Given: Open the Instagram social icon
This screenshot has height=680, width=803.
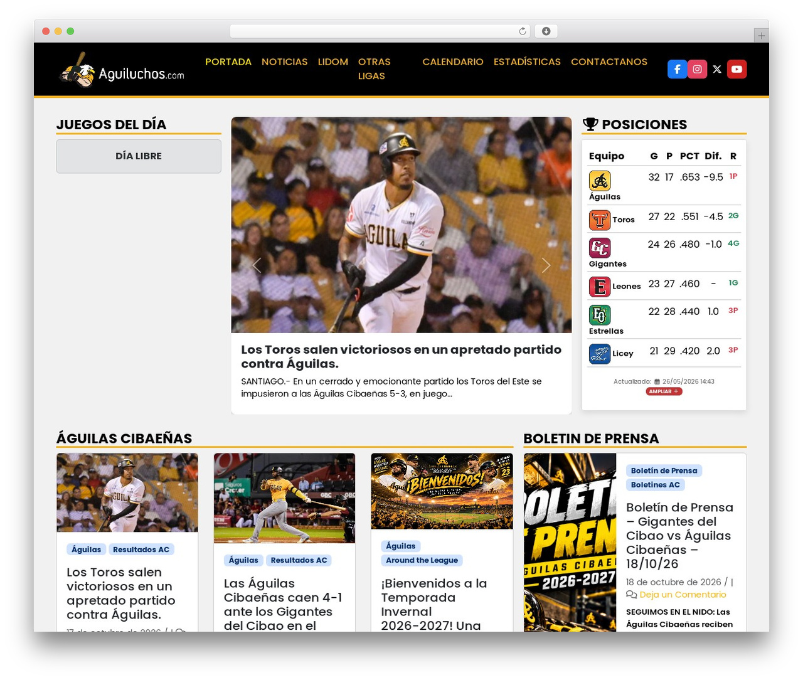Looking at the screenshot, I should [x=697, y=69].
